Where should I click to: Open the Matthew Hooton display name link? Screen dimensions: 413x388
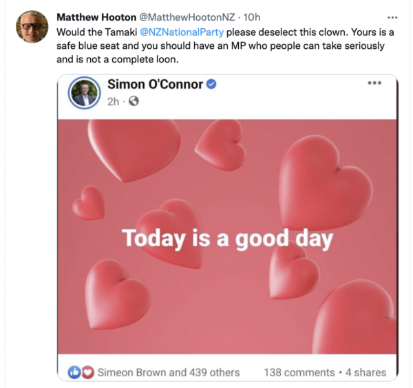pyautogui.click(x=96, y=17)
